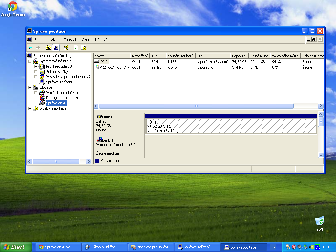Expand the Sdílené složky node
336x252 pixels.
pos(36,72)
